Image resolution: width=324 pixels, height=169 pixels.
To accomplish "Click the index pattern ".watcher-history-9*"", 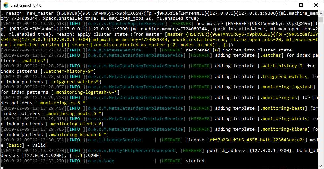I will click(x=68, y=71).
